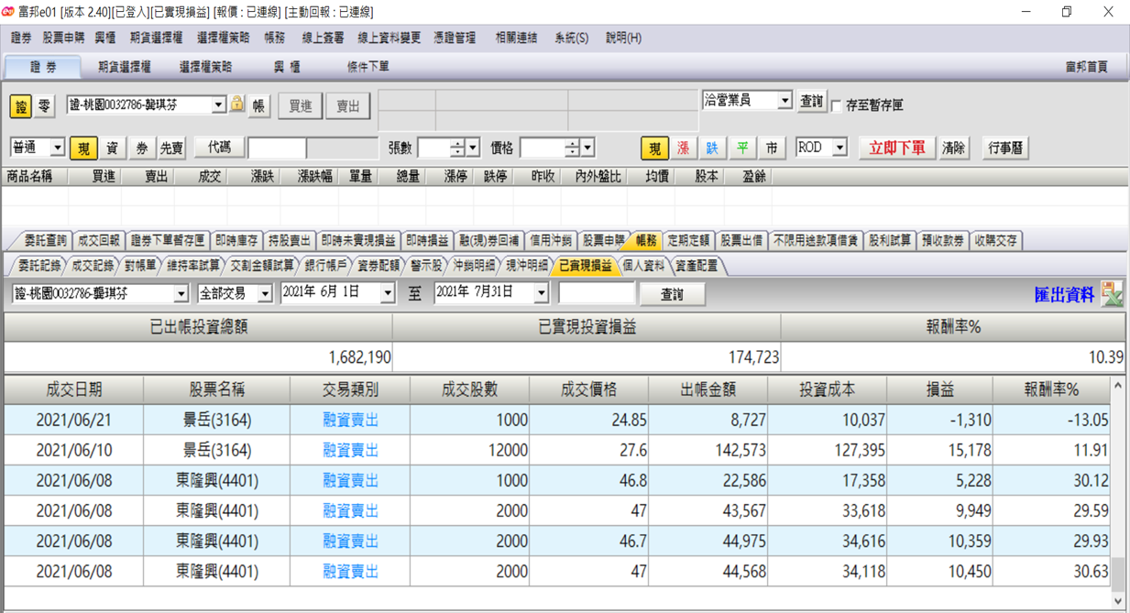Set price to 平 flat price
Image resolution: width=1130 pixels, height=613 pixels.
[742, 148]
